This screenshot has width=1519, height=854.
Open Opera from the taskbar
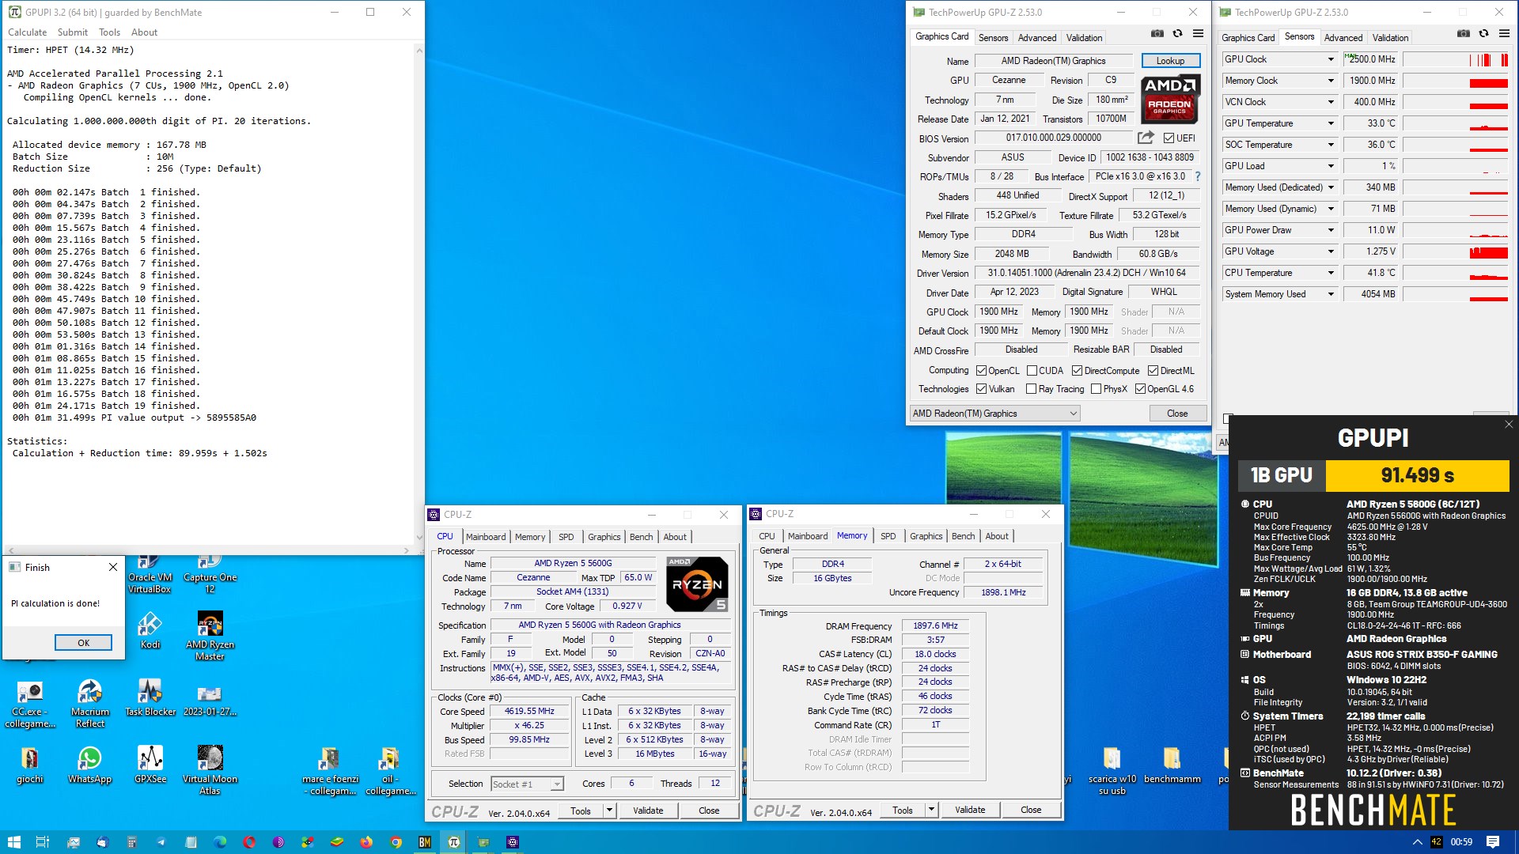(x=249, y=842)
